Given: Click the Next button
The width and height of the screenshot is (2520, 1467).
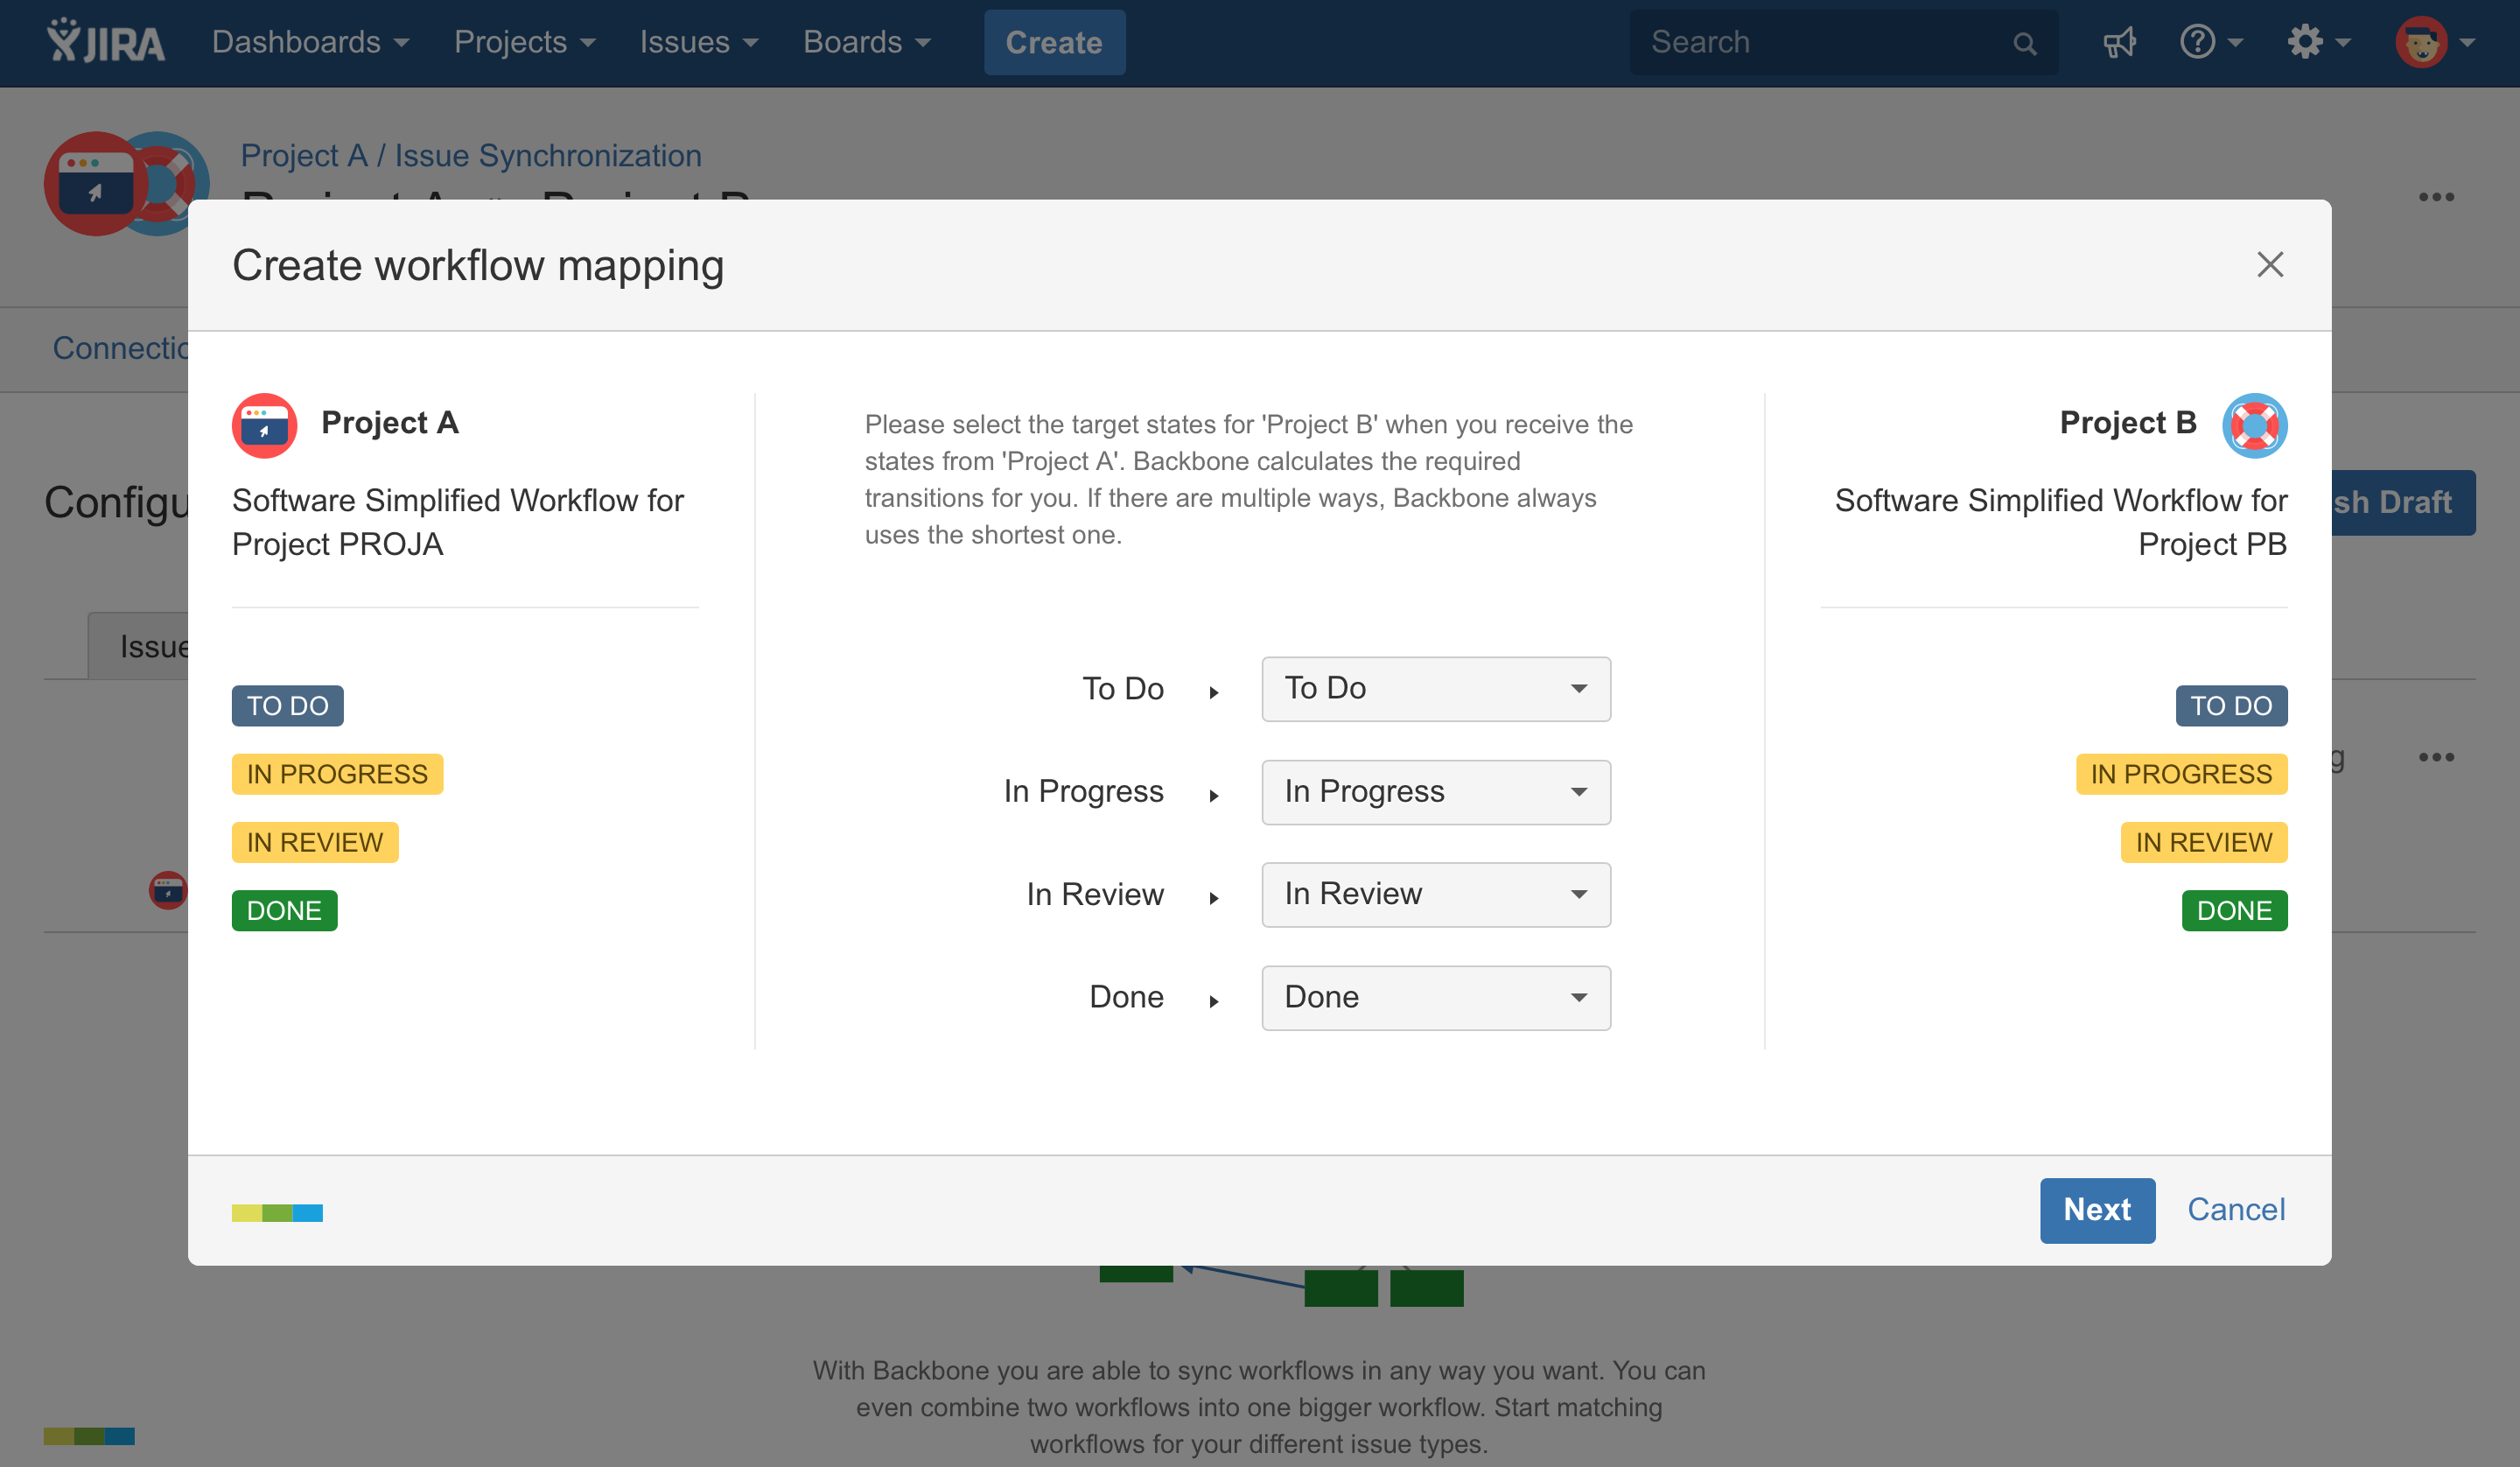Looking at the screenshot, I should pyautogui.click(x=2097, y=1210).
